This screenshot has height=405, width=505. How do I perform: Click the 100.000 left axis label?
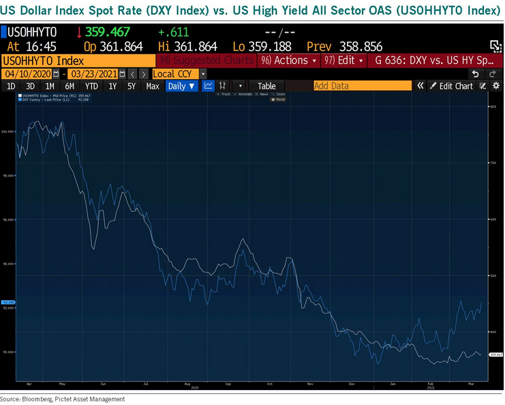7,132
